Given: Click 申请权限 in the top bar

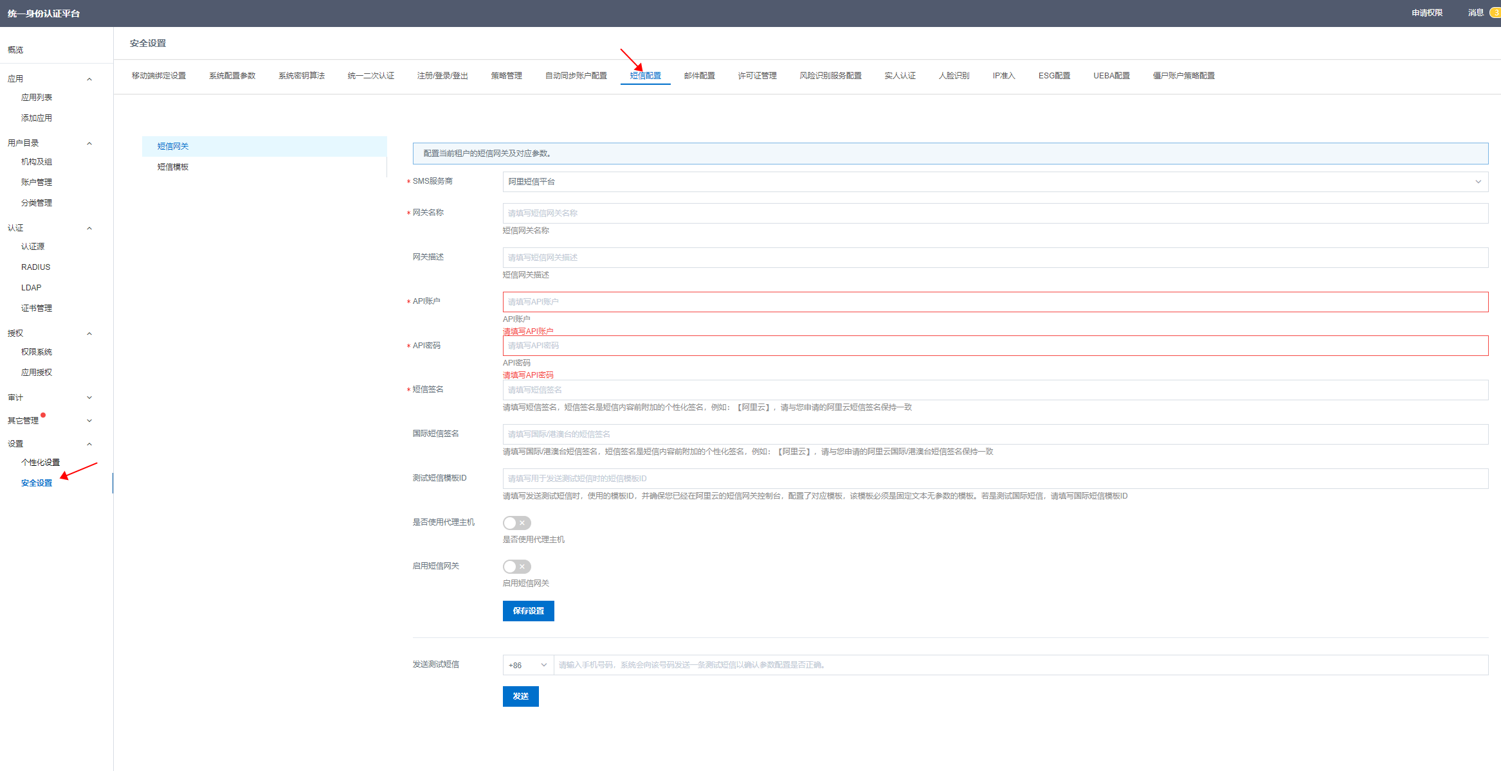Looking at the screenshot, I should pyautogui.click(x=1426, y=13).
